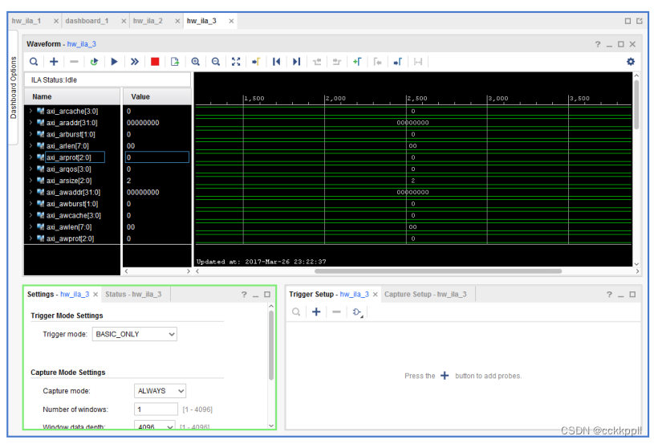Add probe using Trigger Setup plus button
The width and height of the screenshot is (654, 444).
316,312
